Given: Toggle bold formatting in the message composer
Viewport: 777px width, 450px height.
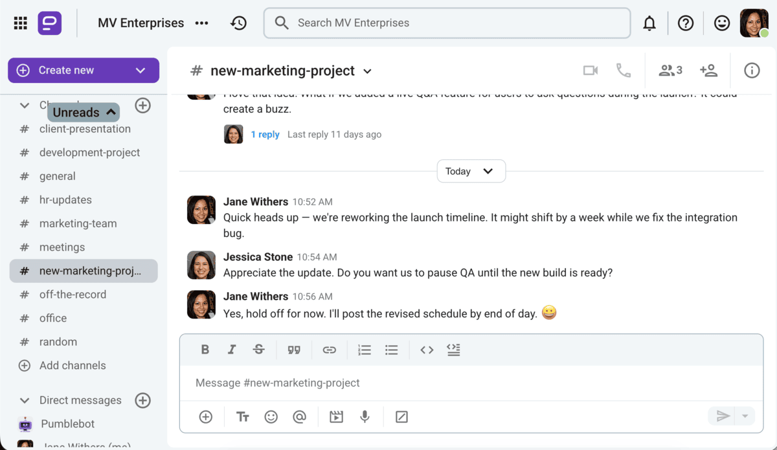Looking at the screenshot, I should tap(205, 350).
